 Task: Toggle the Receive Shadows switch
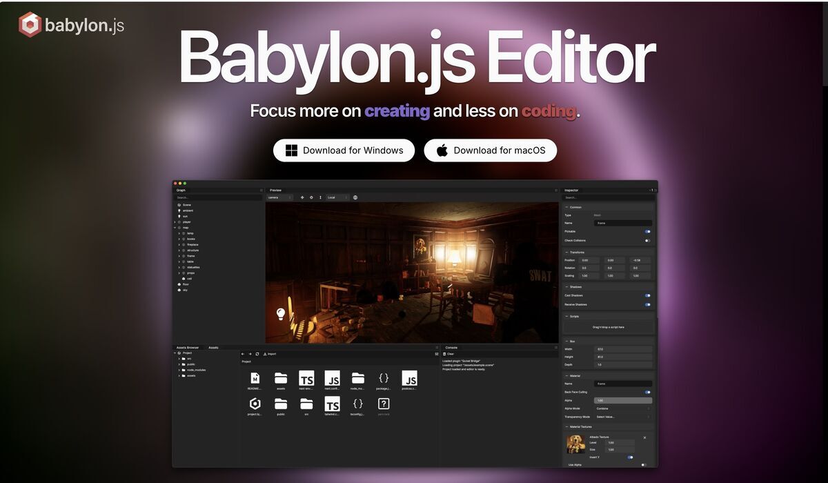(x=647, y=304)
